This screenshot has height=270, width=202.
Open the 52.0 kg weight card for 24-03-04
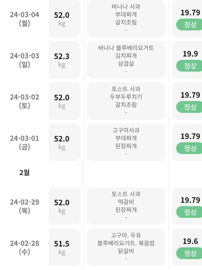point(65,19)
